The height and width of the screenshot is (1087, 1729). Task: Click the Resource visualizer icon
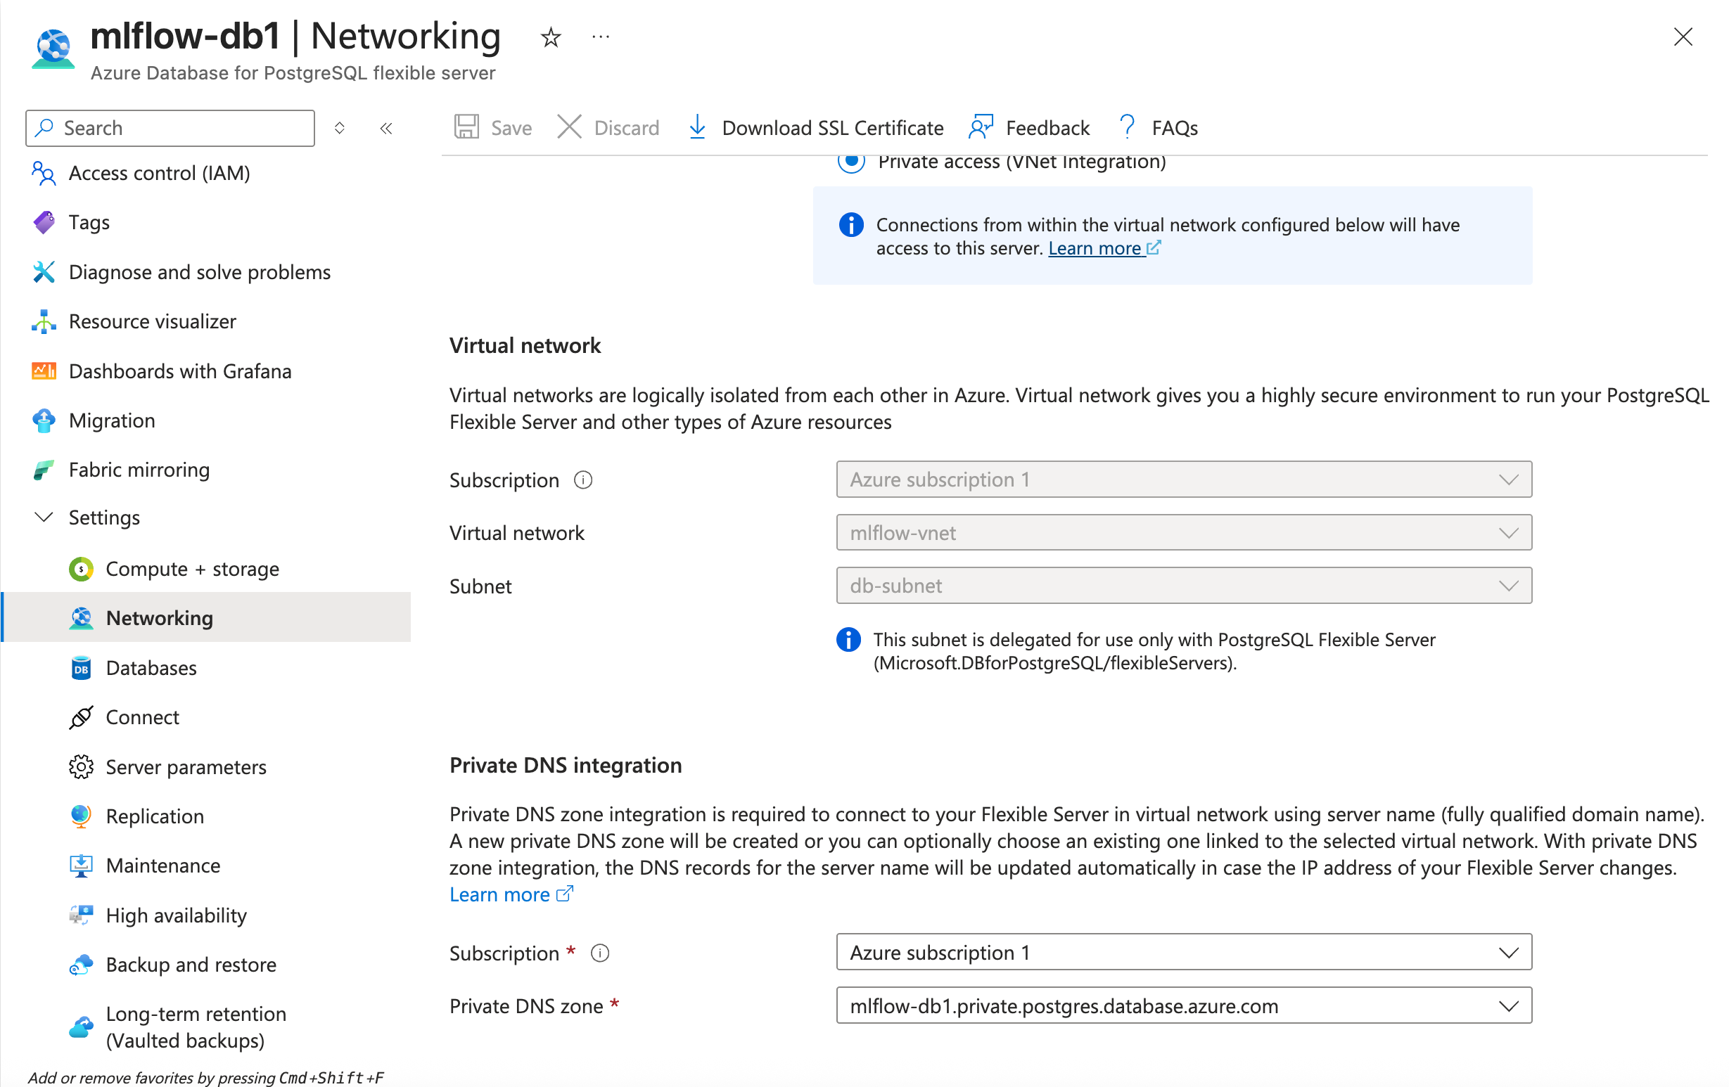[43, 321]
